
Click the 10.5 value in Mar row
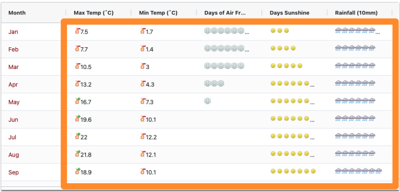86,67
